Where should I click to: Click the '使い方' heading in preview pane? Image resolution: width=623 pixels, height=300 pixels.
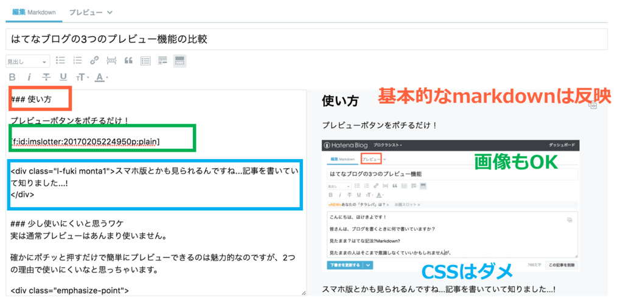340,101
